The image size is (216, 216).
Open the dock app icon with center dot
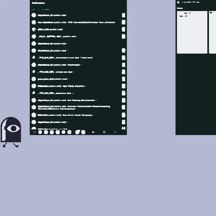click(x=69, y=132)
